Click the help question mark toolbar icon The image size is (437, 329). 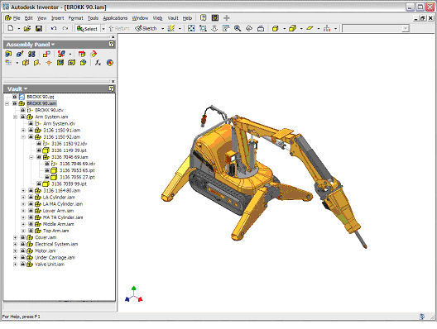click(203, 18)
